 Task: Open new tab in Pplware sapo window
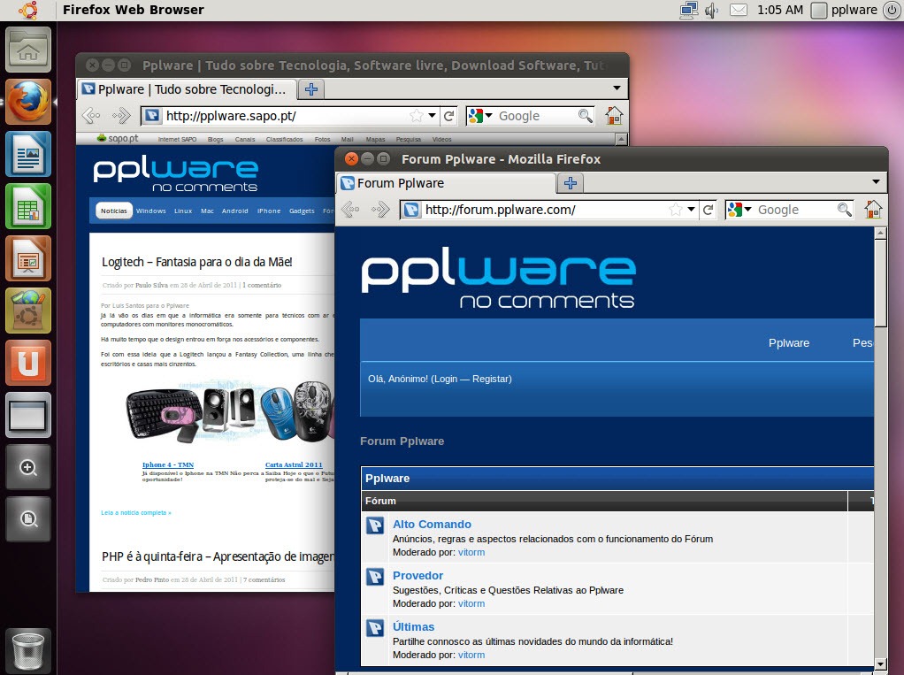pos(311,89)
